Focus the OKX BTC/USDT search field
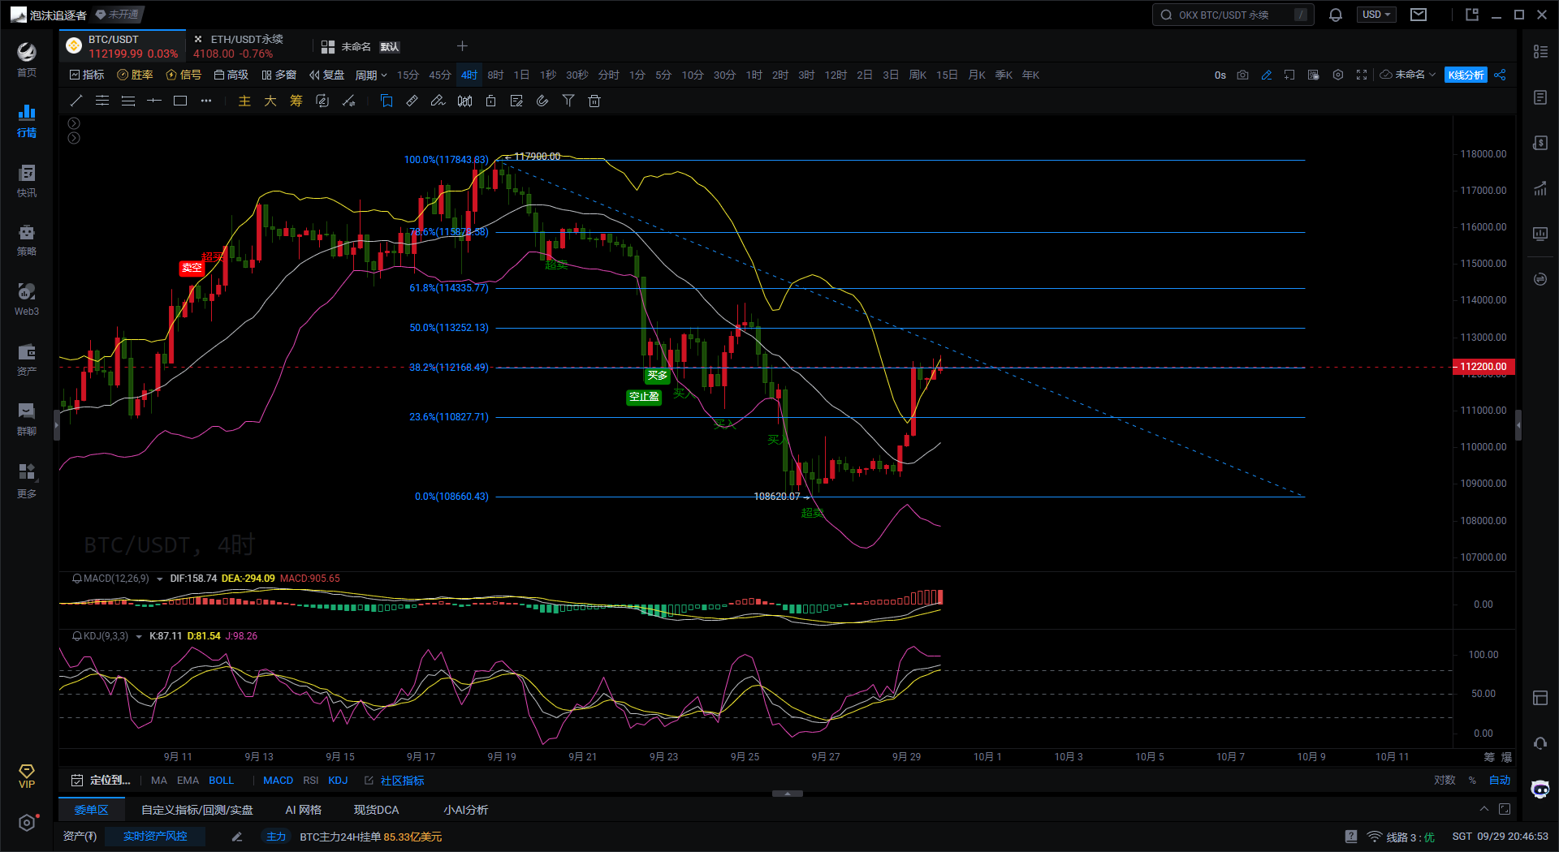Image resolution: width=1559 pixels, height=852 pixels. [1233, 15]
